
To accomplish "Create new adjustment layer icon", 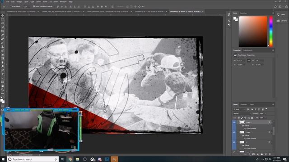I will pos(257,154).
